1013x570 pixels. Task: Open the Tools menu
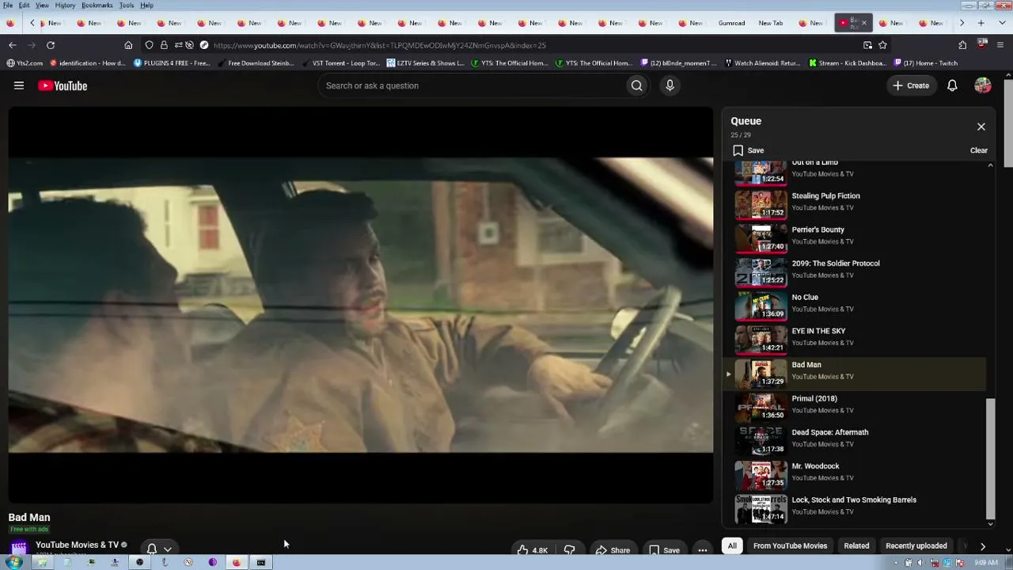127,6
